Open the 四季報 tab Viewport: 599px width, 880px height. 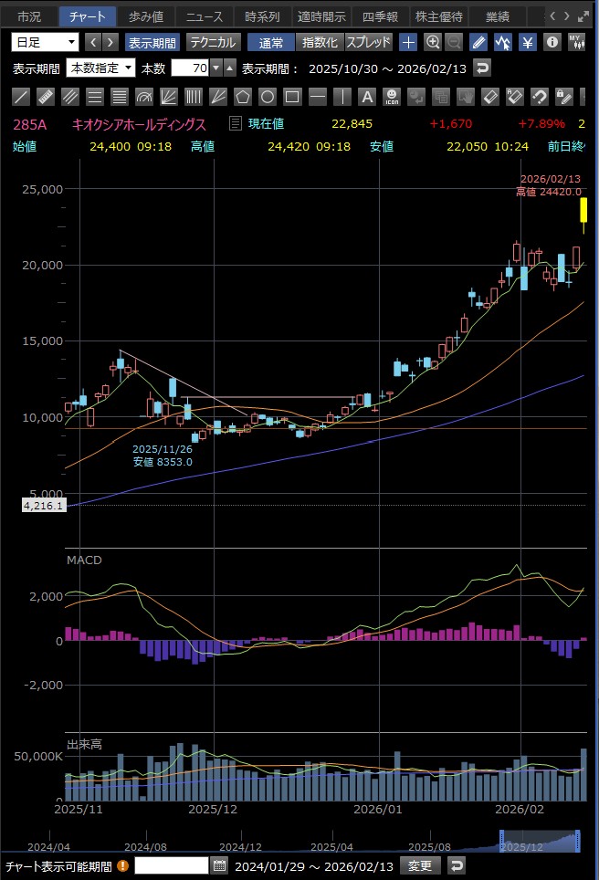pyautogui.click(x=380, y=16)
